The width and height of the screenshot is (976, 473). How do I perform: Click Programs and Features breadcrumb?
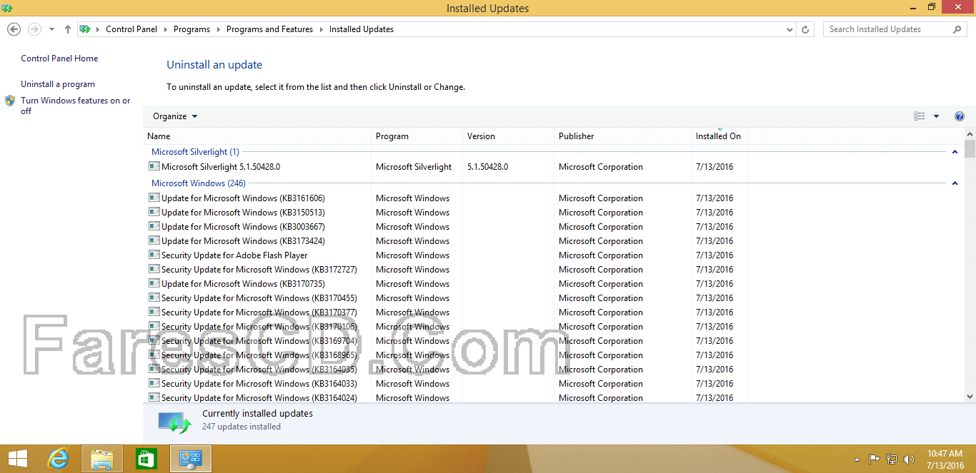(x=269, y=29)
